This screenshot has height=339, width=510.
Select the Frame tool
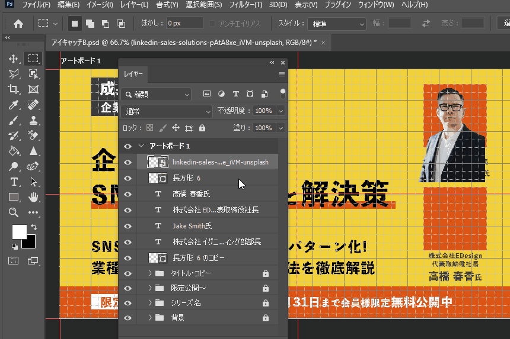coord(33,89)
